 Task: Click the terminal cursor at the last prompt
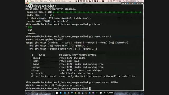[90, 89]
